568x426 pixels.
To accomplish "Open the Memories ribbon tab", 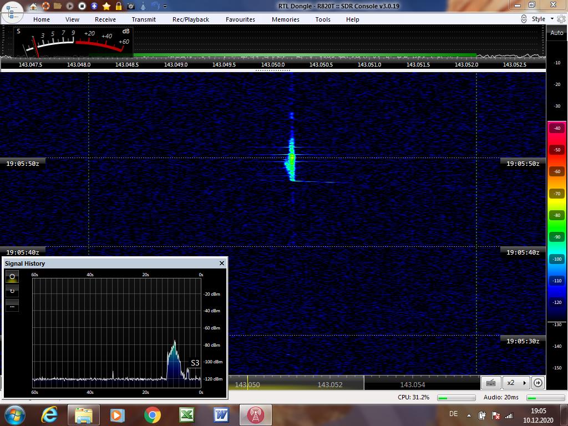I will [286, 19].
